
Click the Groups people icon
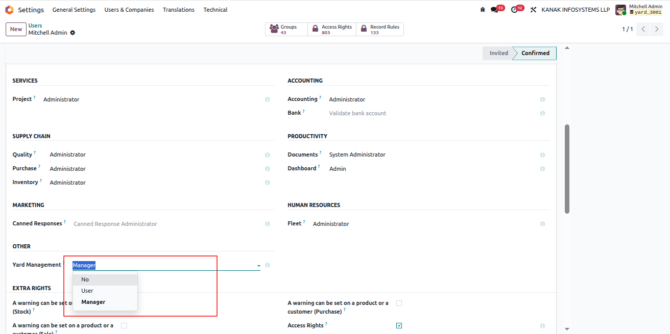274,30
